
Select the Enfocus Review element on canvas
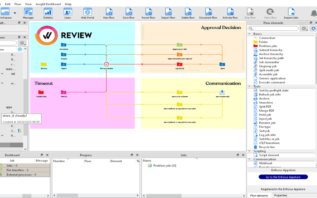coord(106,64)
